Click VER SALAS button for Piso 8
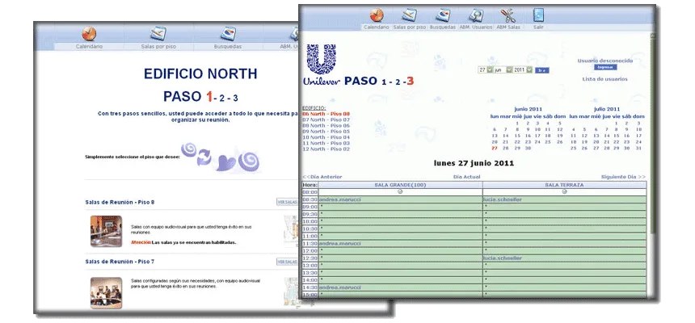 [x=287, y=202]
